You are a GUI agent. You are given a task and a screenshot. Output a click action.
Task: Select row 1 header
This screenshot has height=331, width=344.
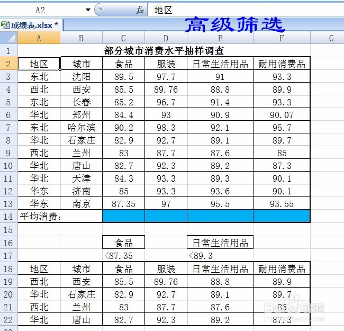coord(9,51)
